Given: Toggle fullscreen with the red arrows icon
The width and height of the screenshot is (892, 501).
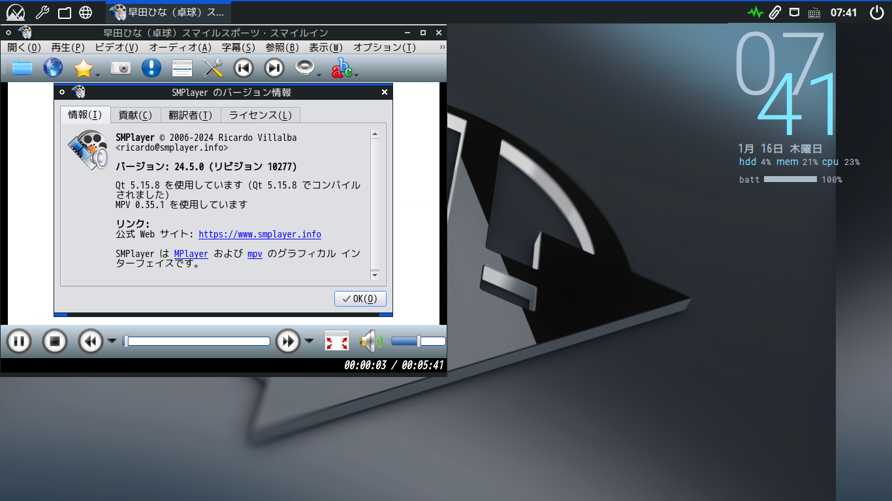Looking at the screenshot, I should coord(337,341).
